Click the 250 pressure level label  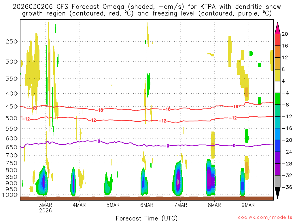tap(12, 41)
